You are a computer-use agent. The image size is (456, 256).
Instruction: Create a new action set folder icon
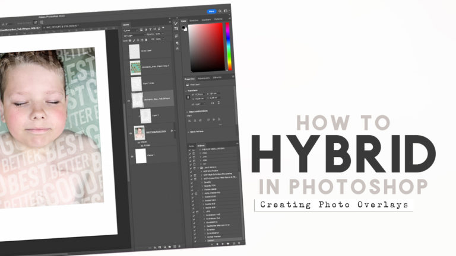click(x=228, y=244)
